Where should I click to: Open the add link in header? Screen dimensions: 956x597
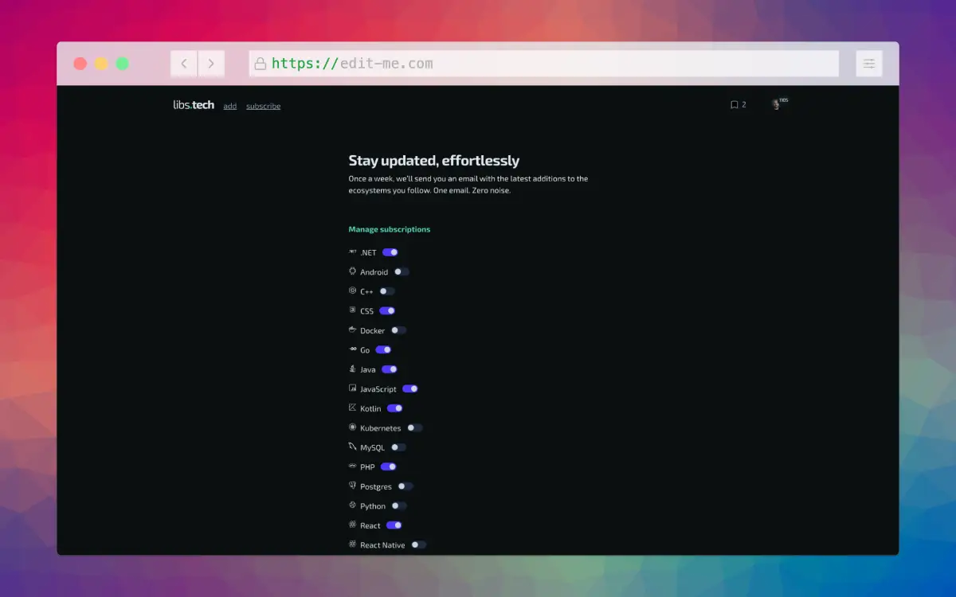point(229,106)
